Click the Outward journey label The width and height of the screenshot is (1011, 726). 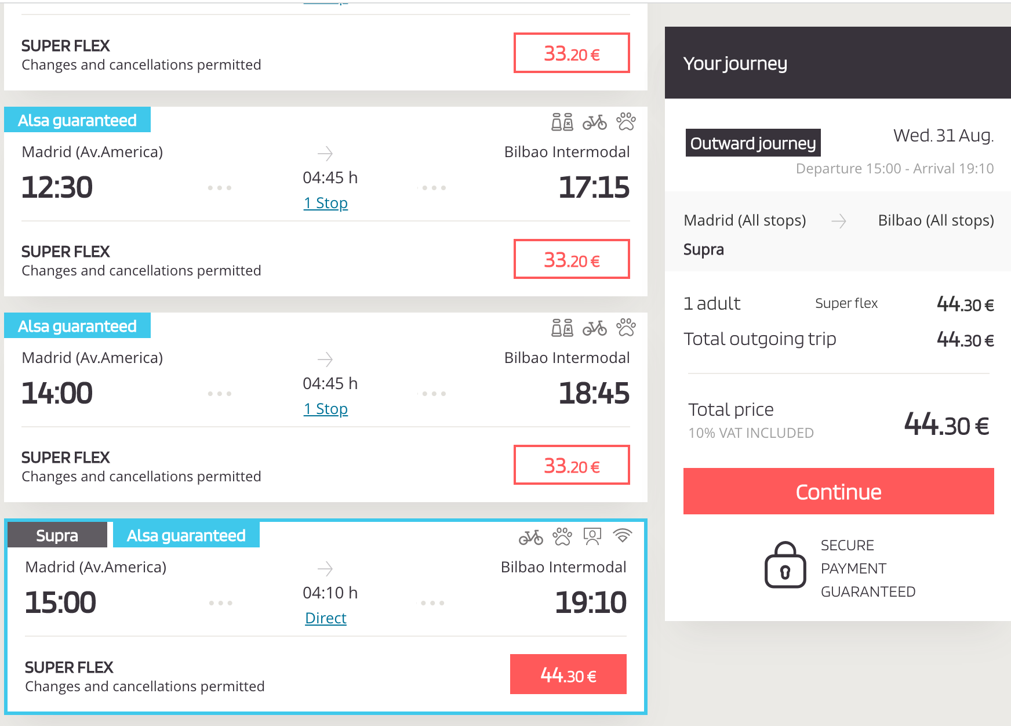point(753,143)
